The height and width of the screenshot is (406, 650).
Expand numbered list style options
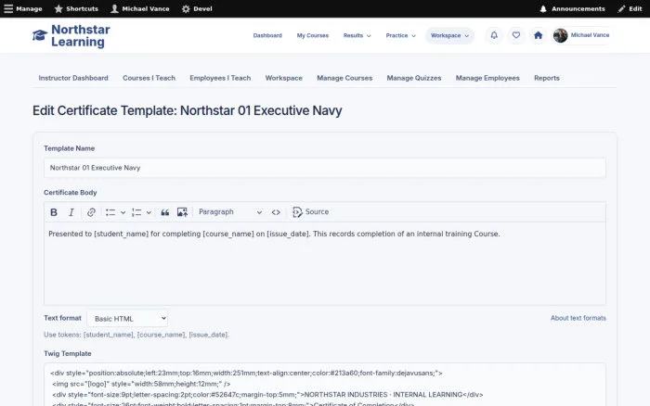click(149, 212)
